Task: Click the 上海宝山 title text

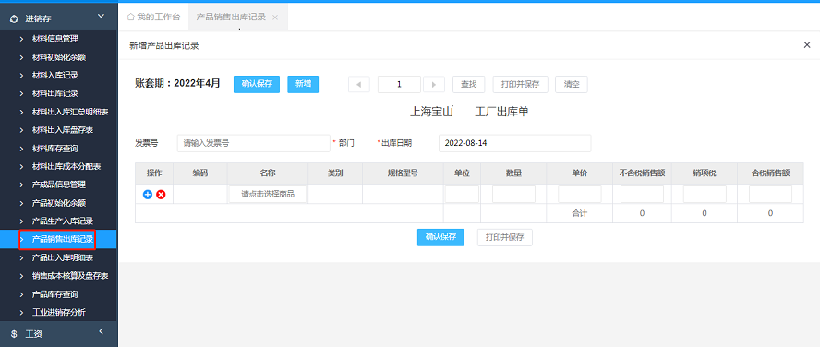Action: pyautogui.click(x=431, y=112)
